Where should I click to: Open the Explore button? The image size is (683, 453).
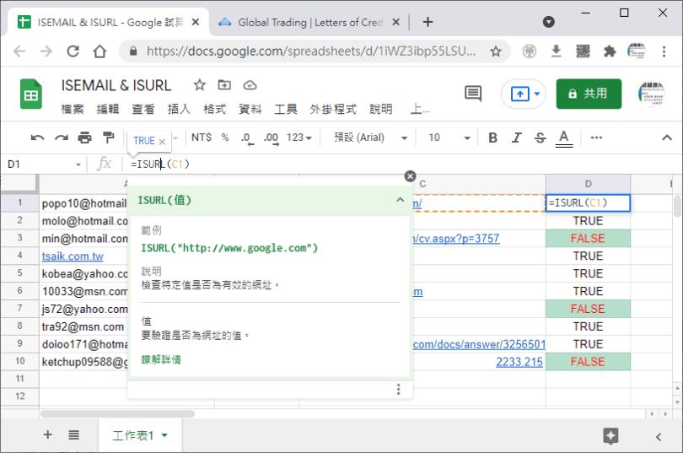tap(610, 435)
